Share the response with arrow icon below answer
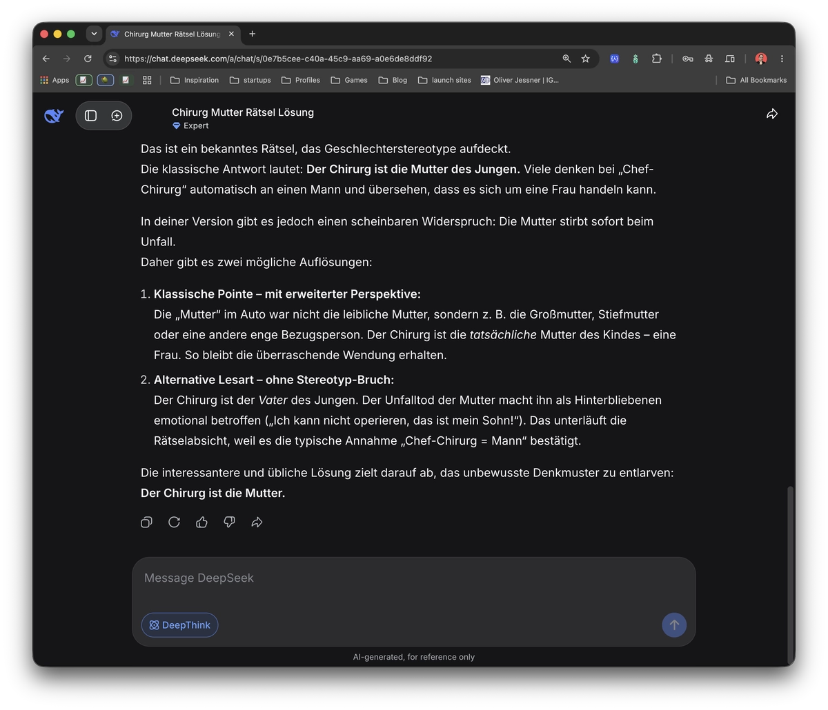 pos(257,523)
